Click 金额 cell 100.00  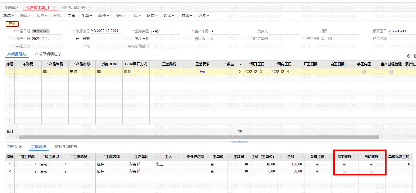291,164
